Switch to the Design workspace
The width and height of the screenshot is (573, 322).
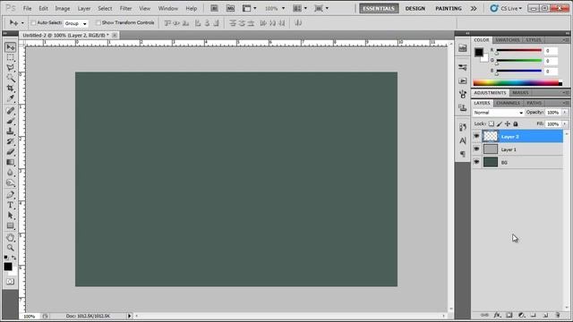click(x=415, y=8)
